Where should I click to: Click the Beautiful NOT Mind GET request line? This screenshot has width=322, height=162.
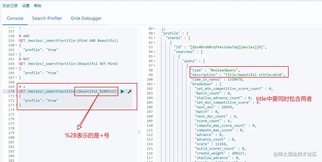[x=68, y=64]
